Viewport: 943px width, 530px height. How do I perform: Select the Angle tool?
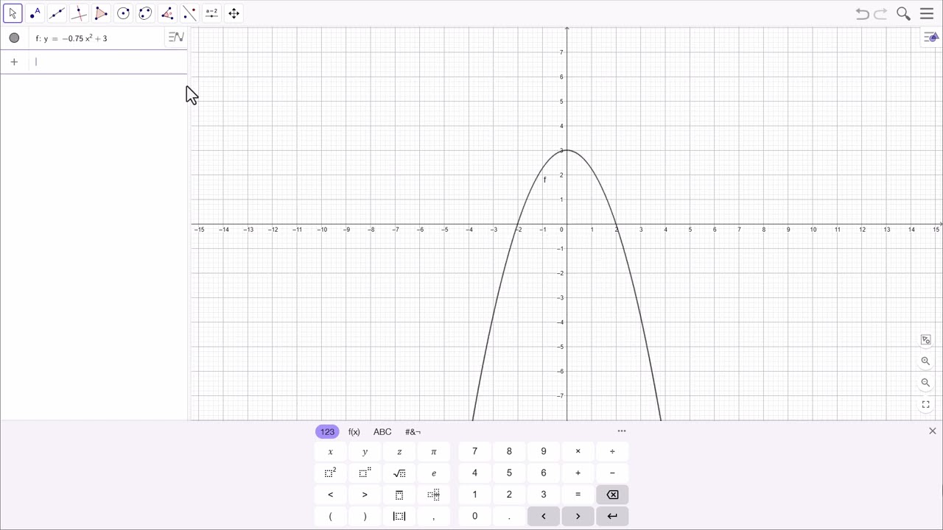167,13
